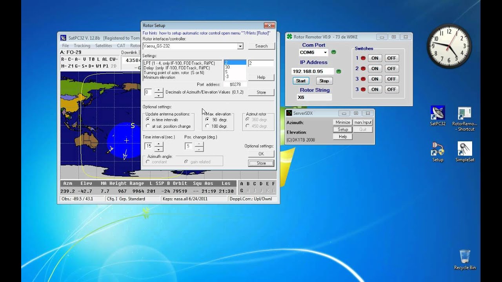502x282 pixels.
Task: Click Store button below OK
Action: click(261, 163)
